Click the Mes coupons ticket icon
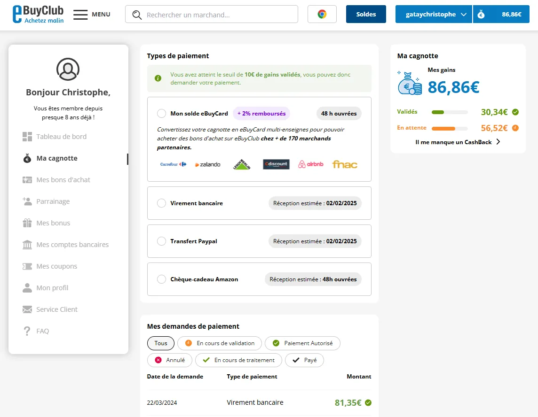 (x=27, y=266)
